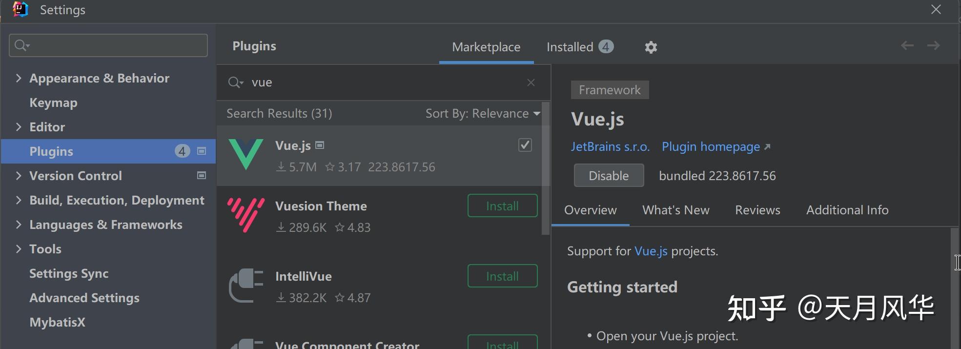Open plugin search options magnifier icon
This screenshot has height=349, width=961.
click(x=235, y=82)
